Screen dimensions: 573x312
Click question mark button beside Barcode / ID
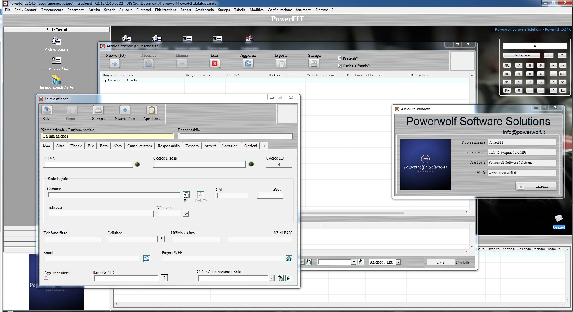164,278
